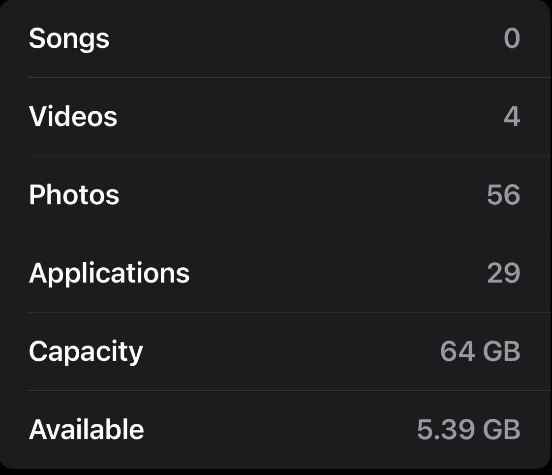Select the Songs count value 0
Viewport: 552px width, 475px height.
point(512,38)
